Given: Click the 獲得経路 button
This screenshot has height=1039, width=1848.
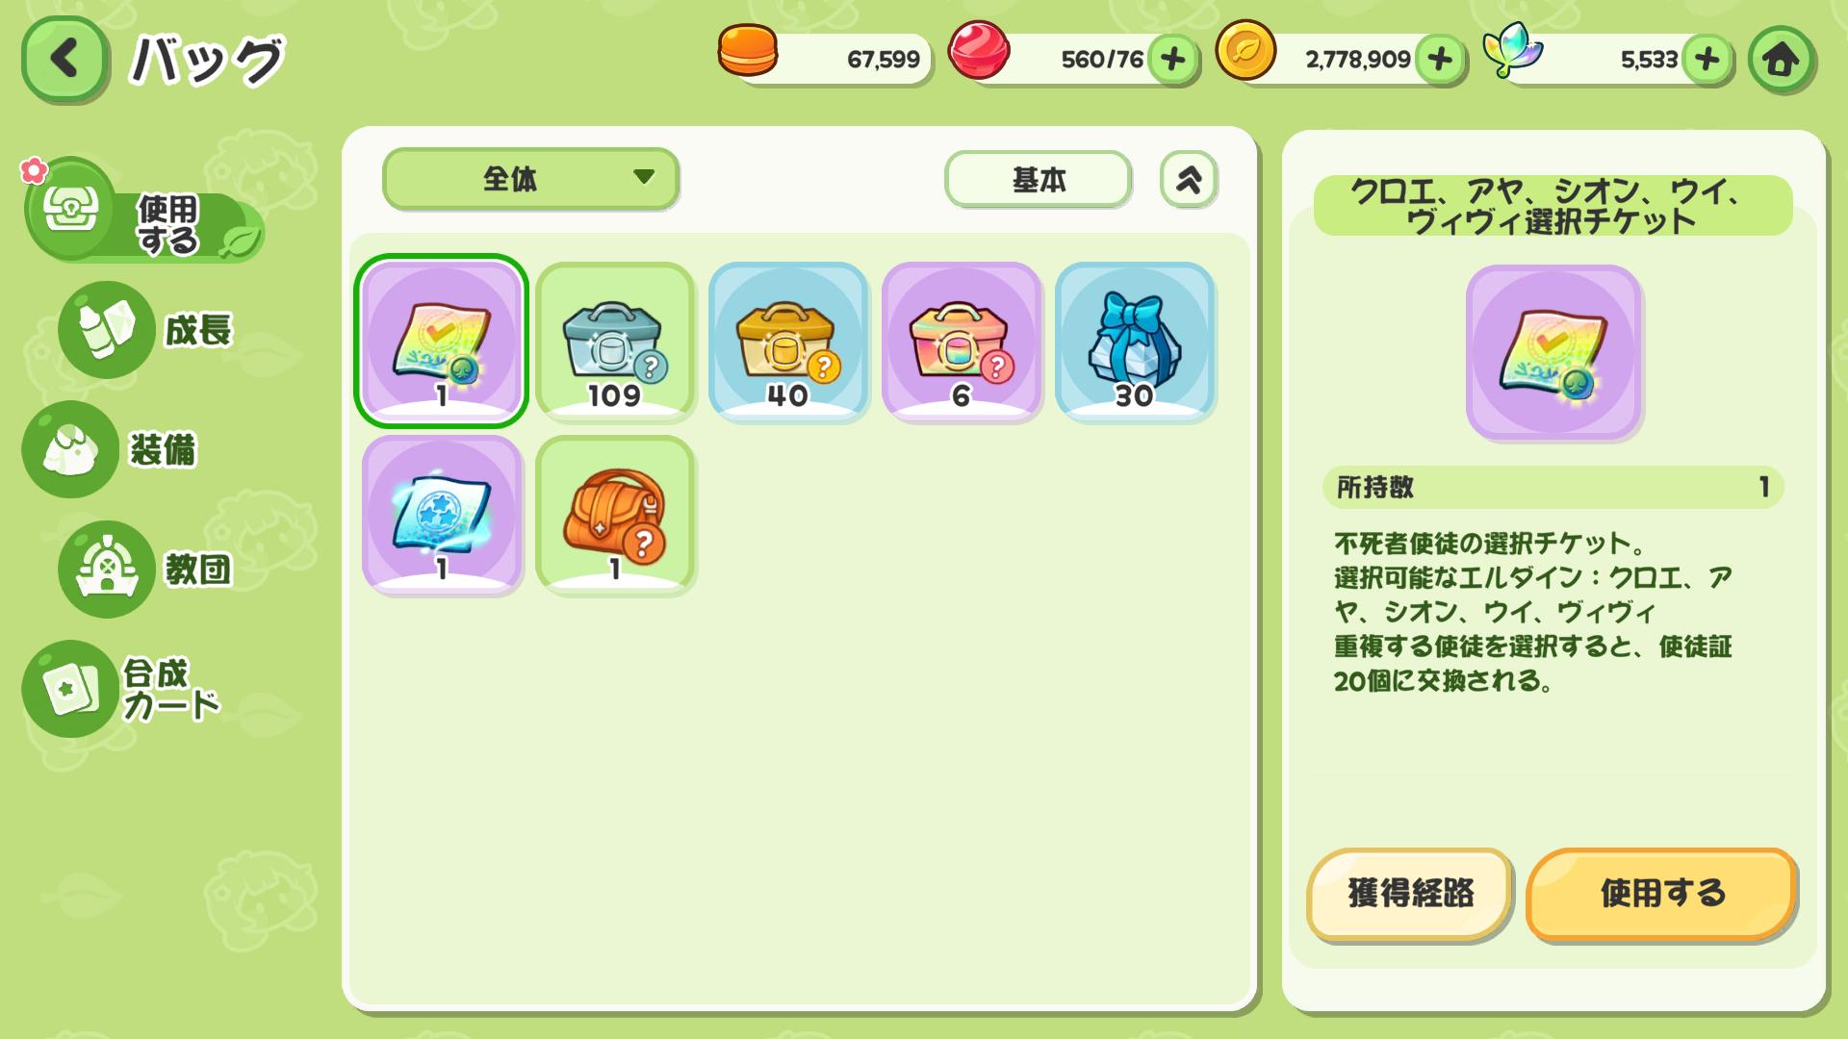Looking at the screenshot, I should click(x=1410, y=893).
